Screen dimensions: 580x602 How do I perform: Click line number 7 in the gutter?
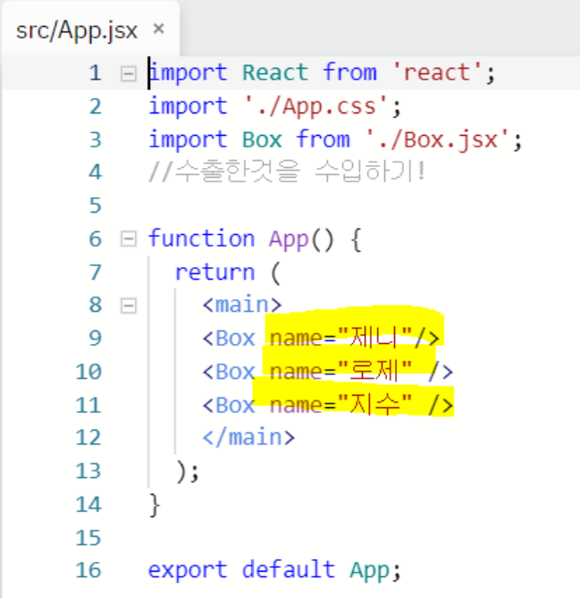[x=96, y=272]
